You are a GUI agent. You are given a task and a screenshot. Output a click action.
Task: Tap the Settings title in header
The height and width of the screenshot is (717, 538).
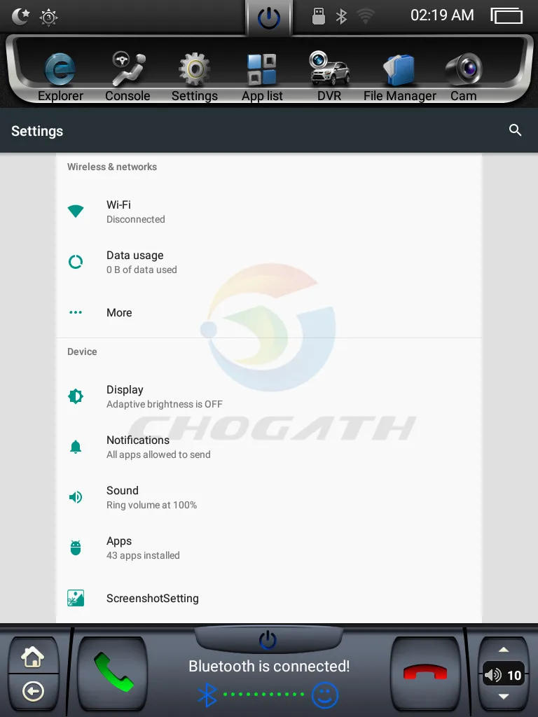37,131
